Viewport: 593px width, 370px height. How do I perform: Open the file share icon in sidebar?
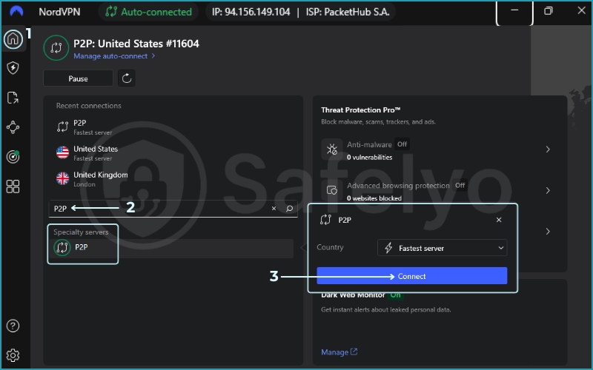13,98
